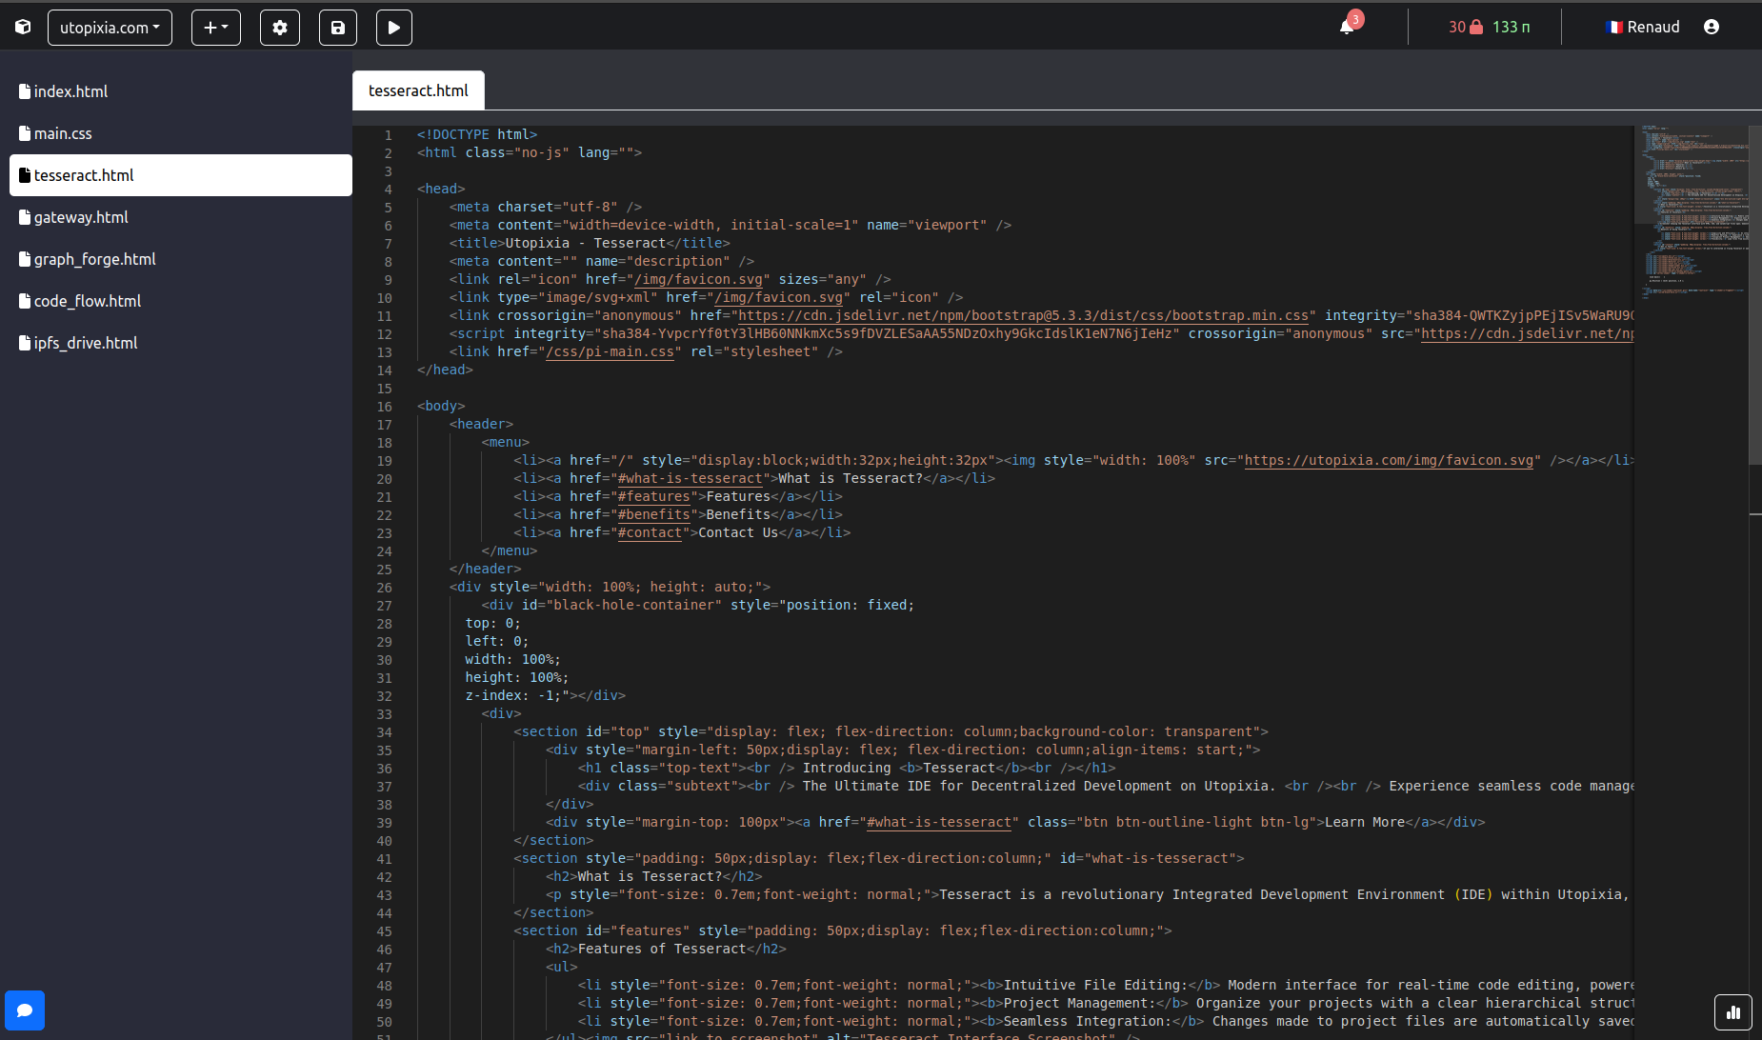Click the </head> closing tag
The image size is (1762, 1040).
click(x=445, y=370)
